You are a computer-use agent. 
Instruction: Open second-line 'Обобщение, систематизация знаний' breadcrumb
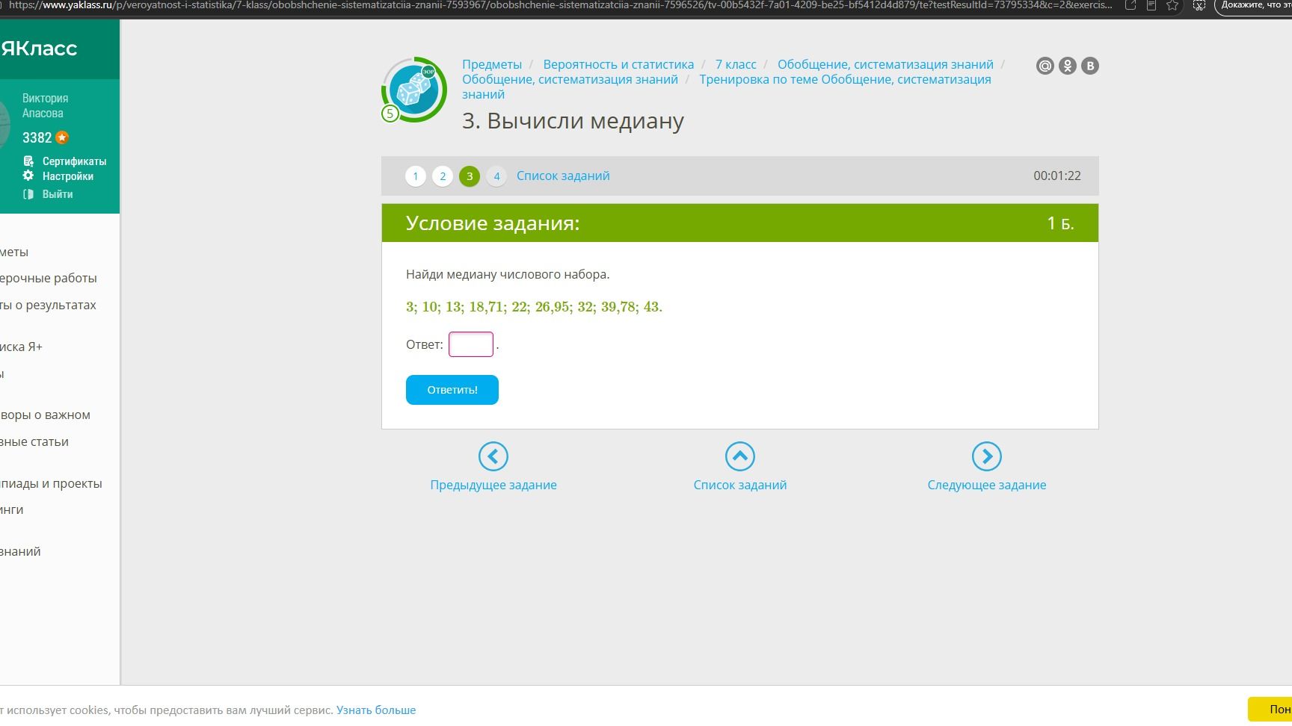pos(570,79)
